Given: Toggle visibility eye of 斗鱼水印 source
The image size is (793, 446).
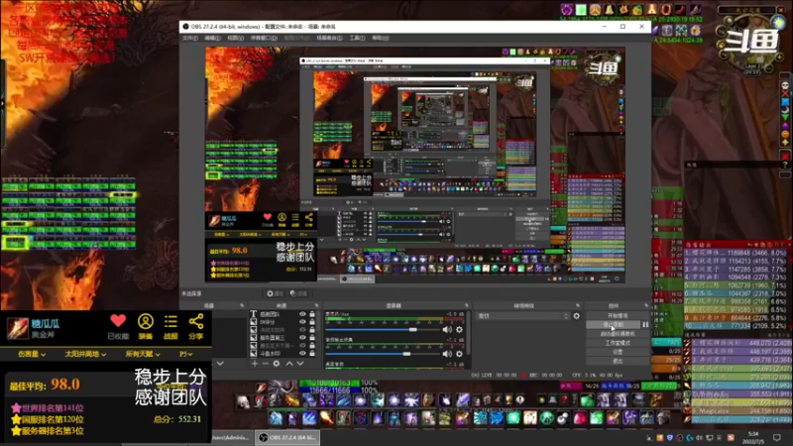Looking at the screenshot, I should click(x=302, y=353).
